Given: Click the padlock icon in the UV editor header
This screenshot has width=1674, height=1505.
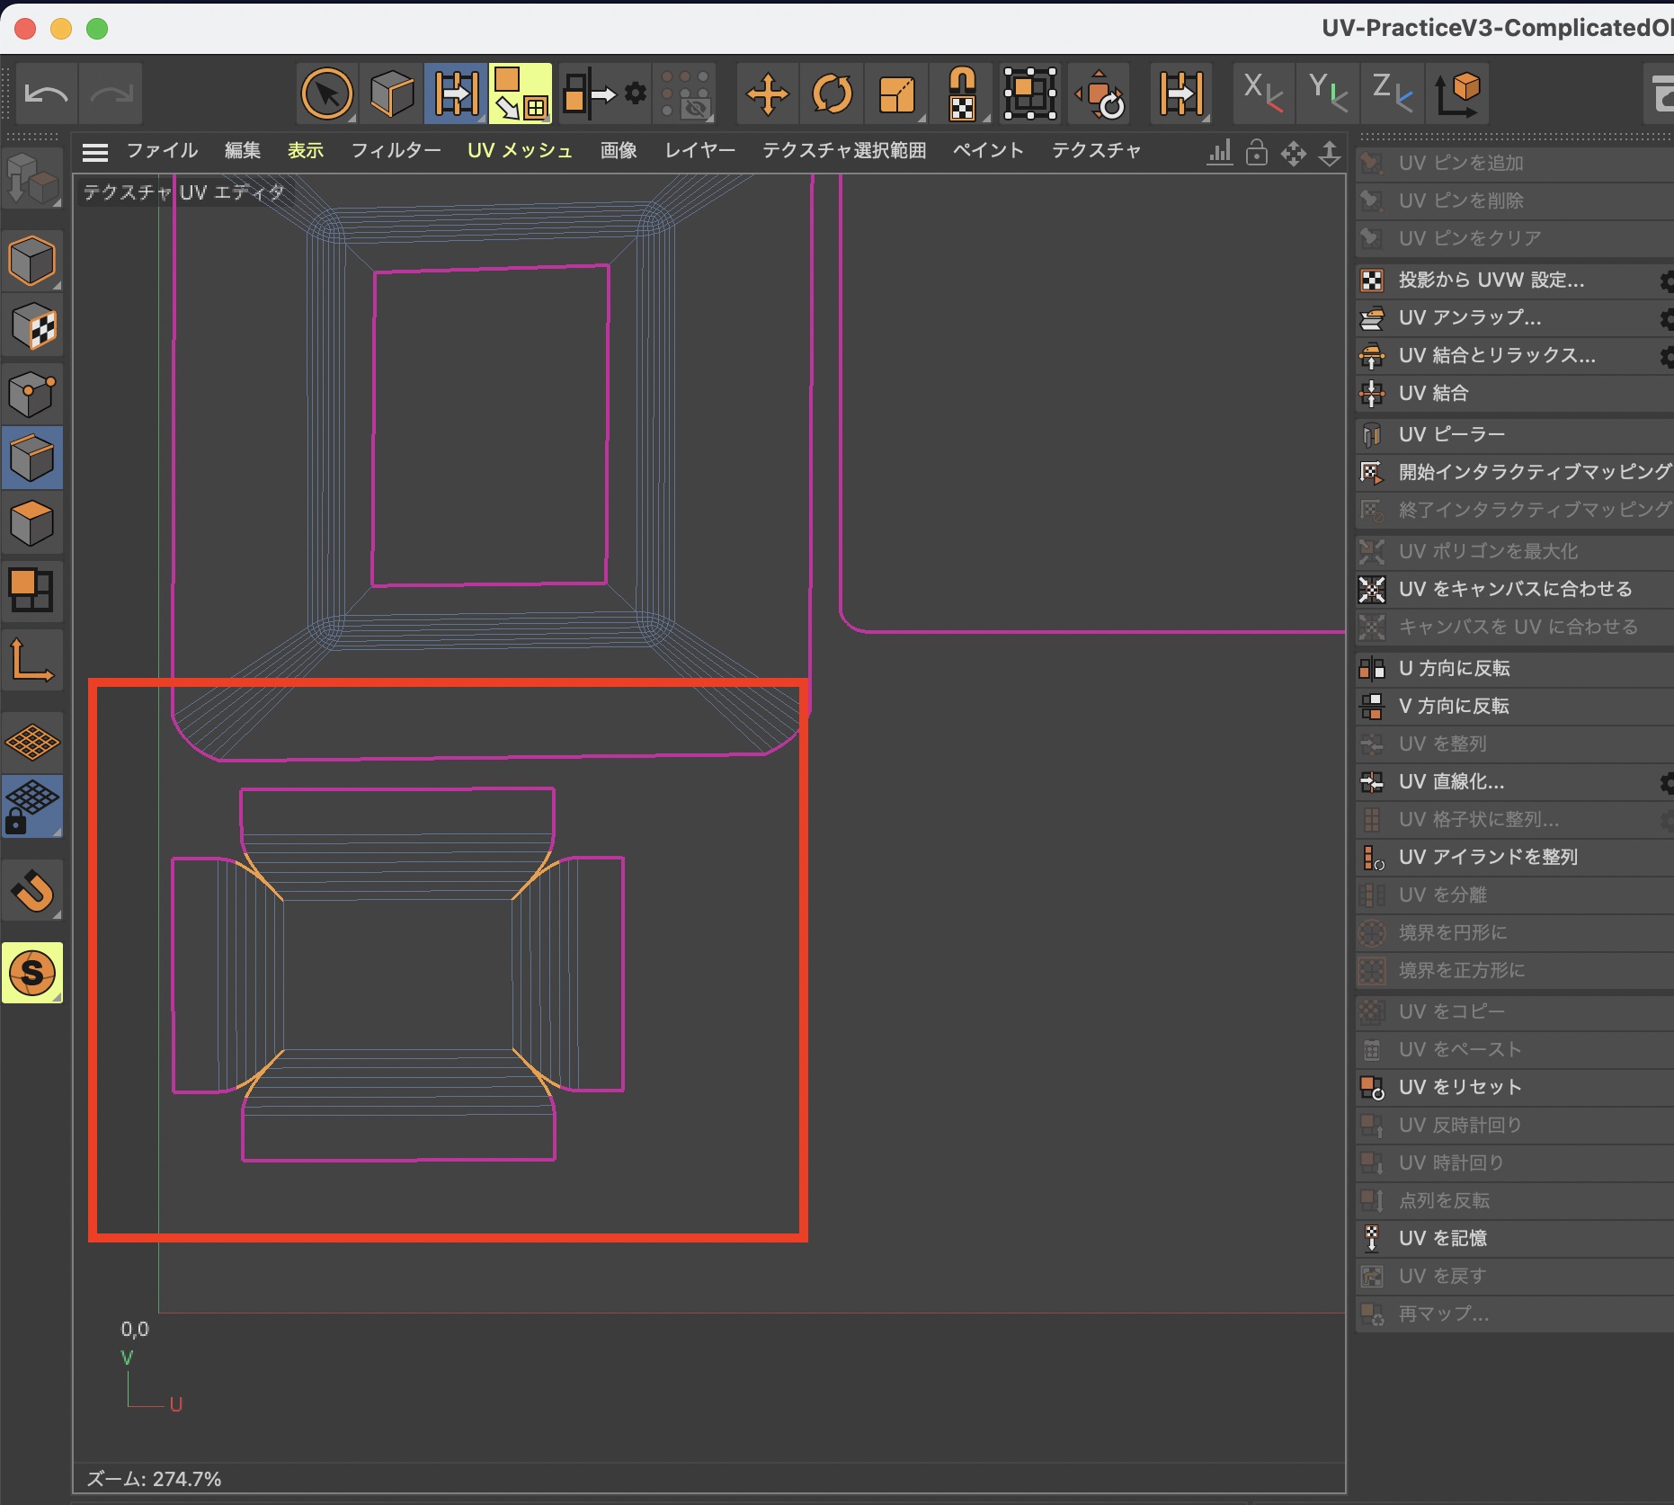Looking at the screenshot, I should (1257, 153).
